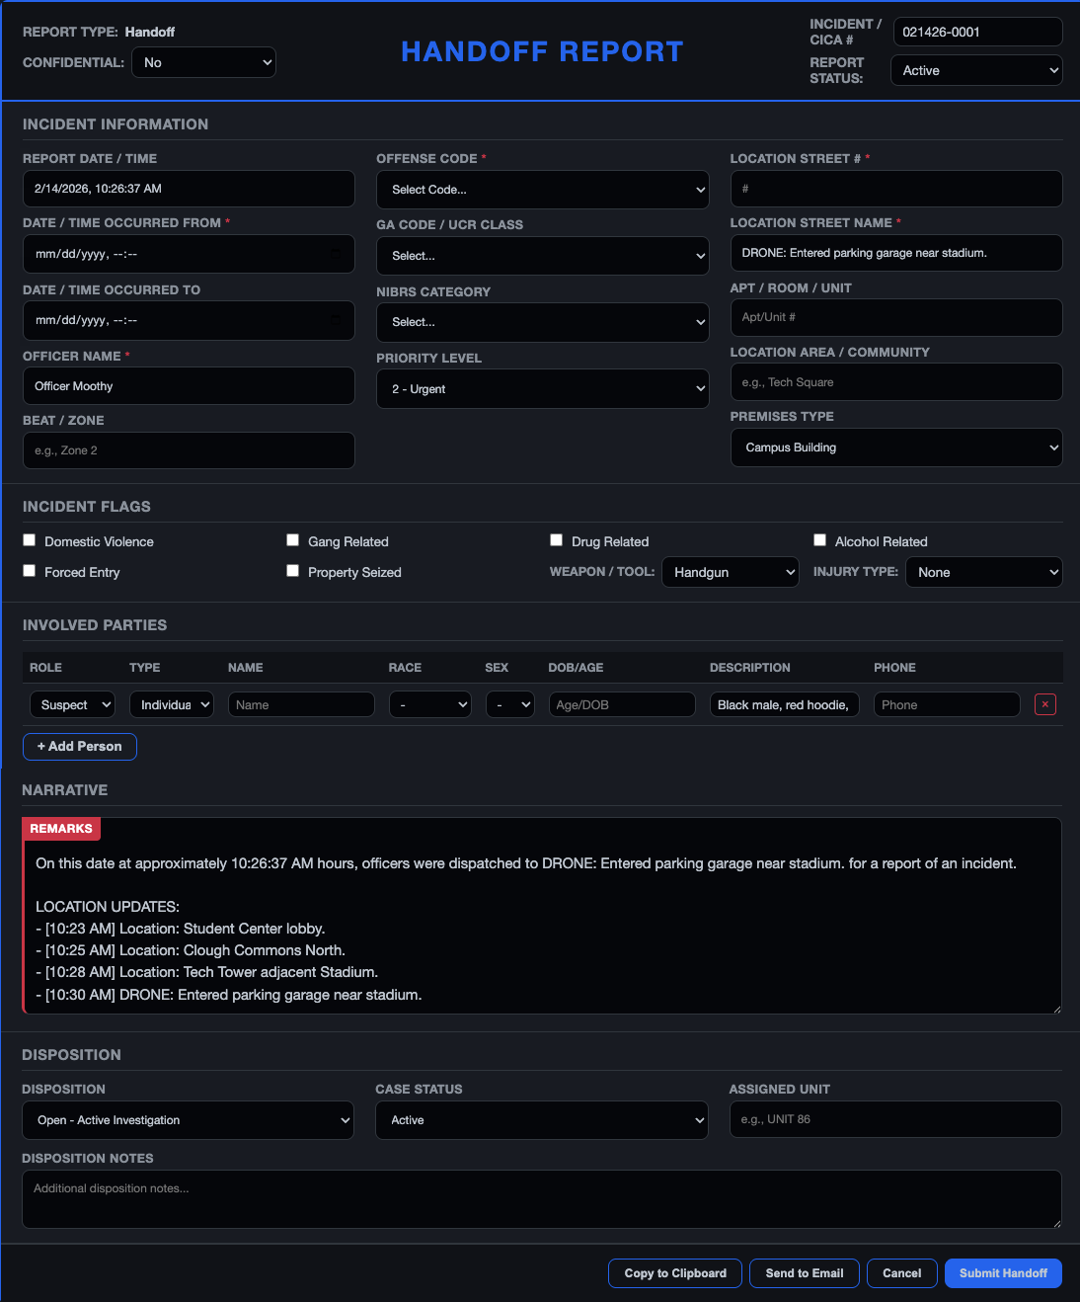Open the Offense Code selector

pos(542,189)
